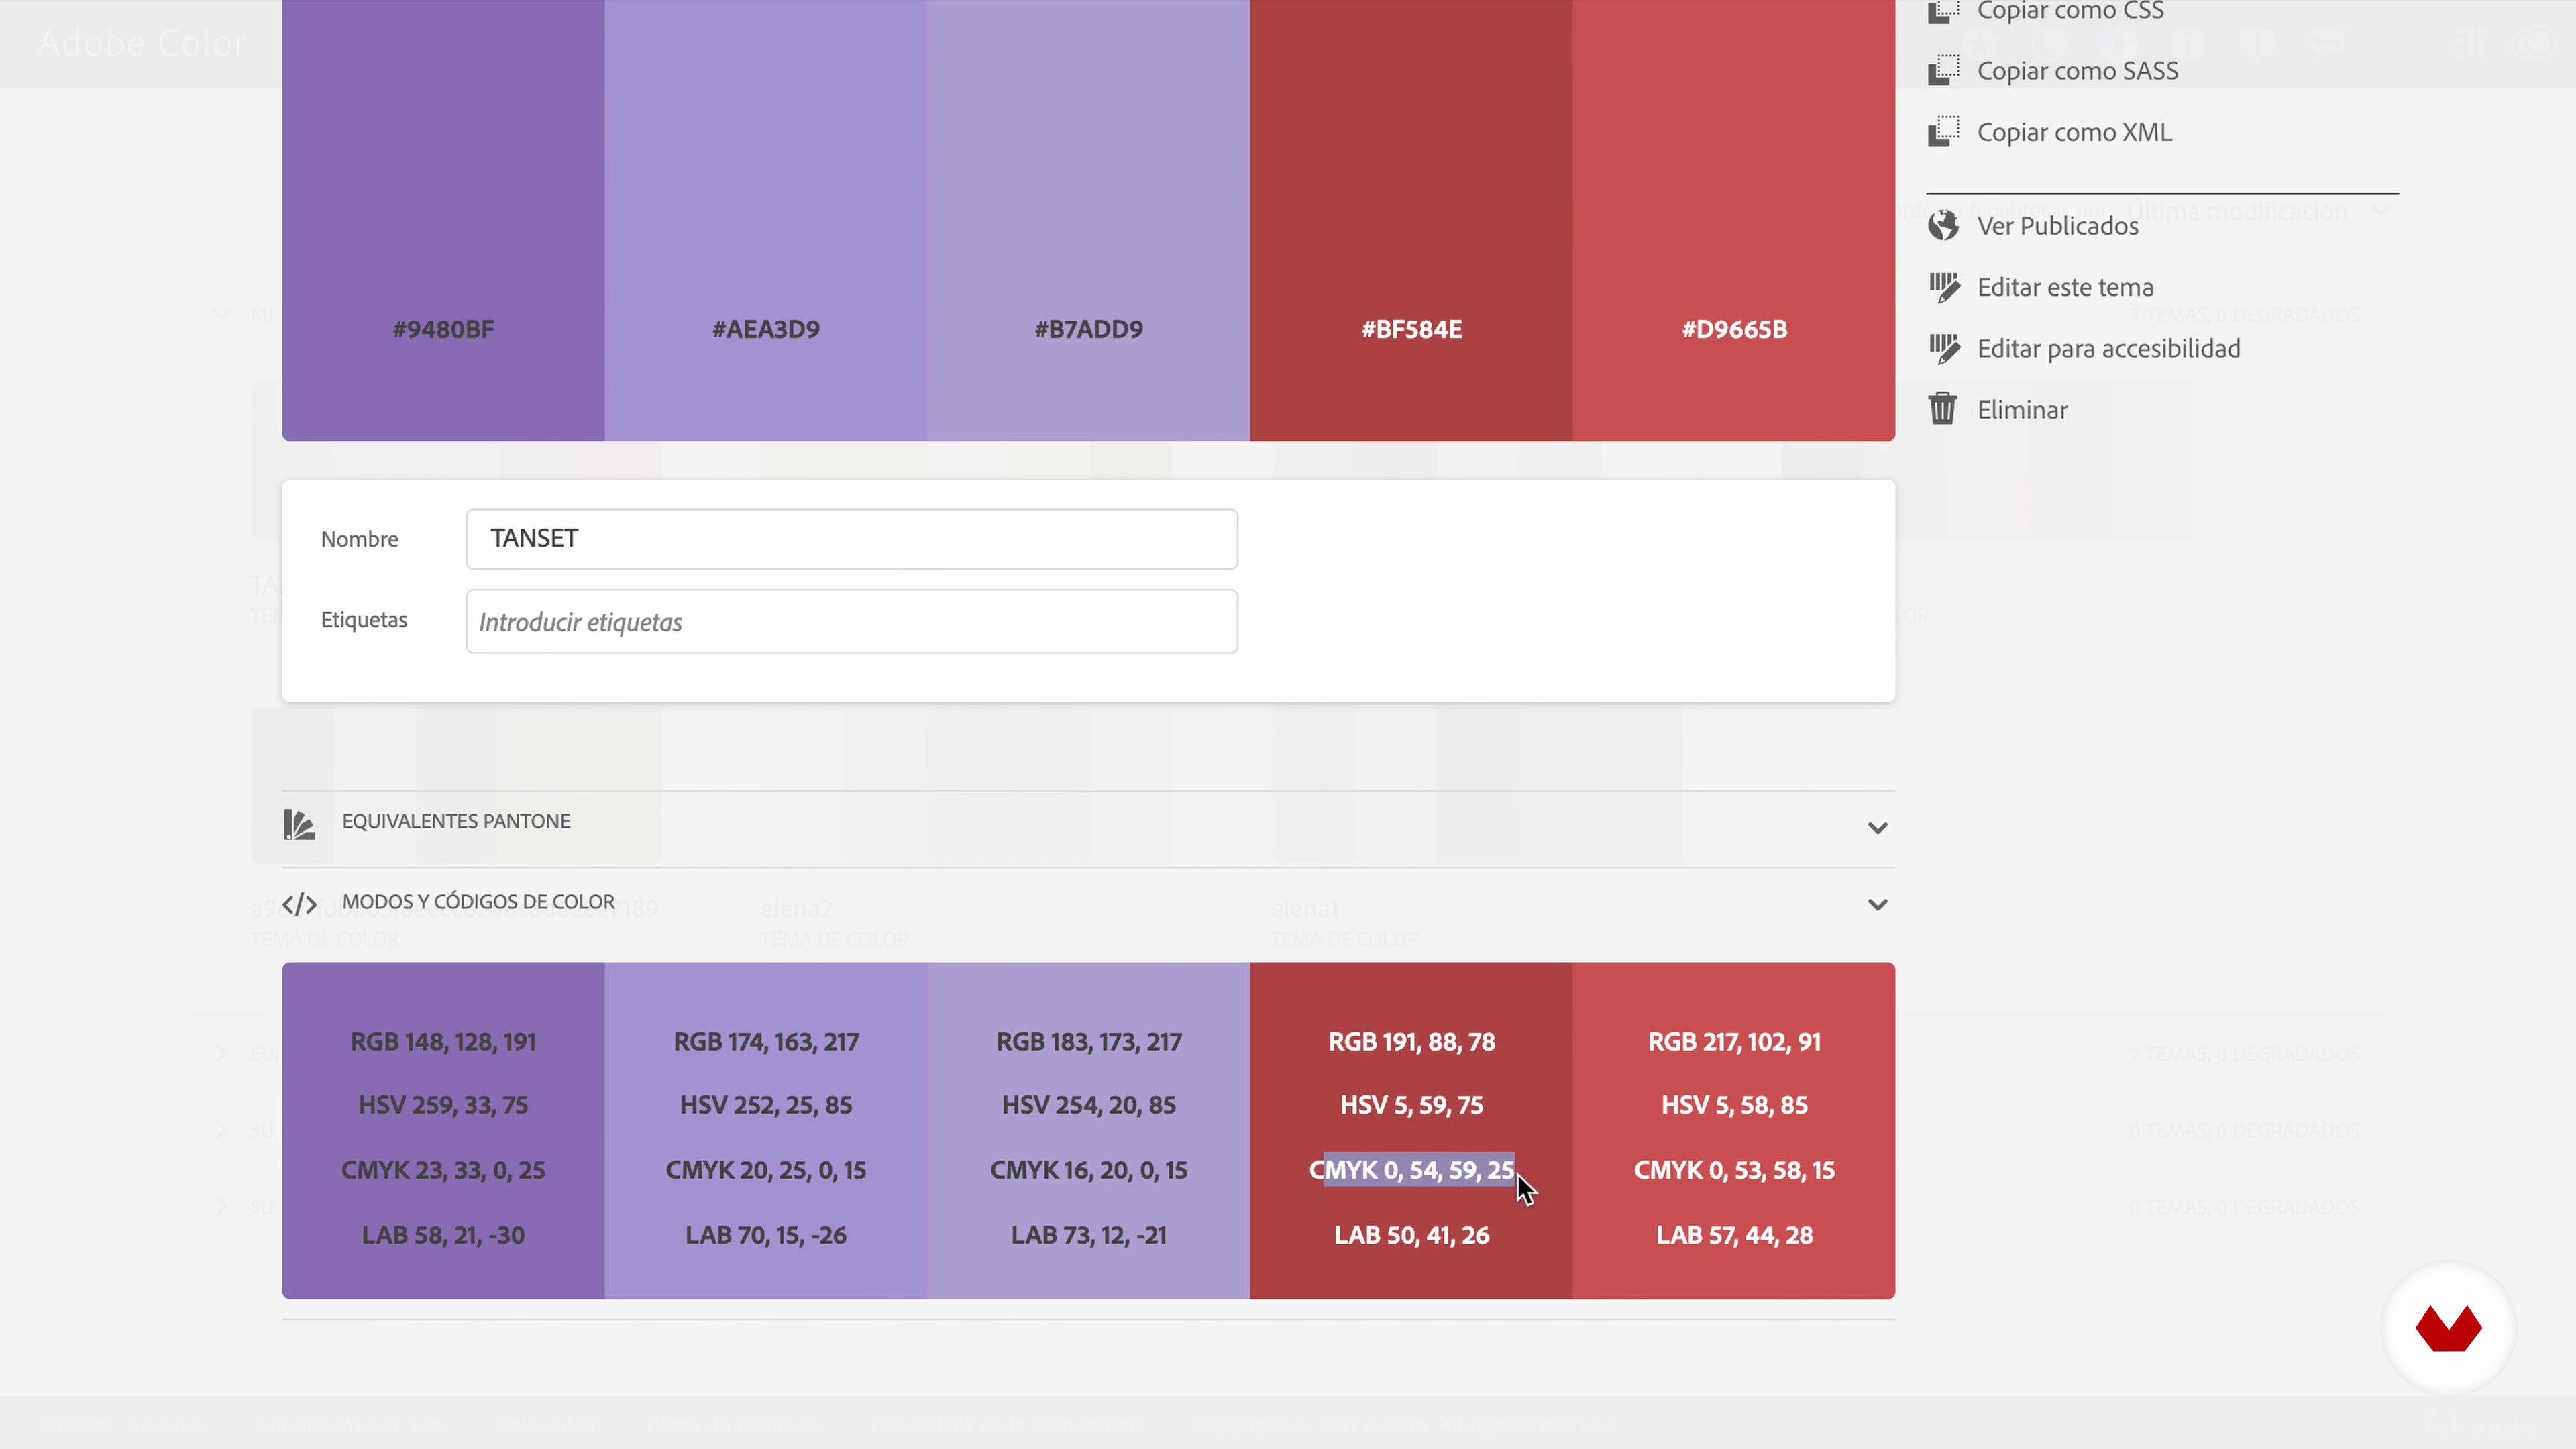This screenshot has width=2576, height=1449.
Task: Click RGB 148, 128, 191 value
Action: [443, 1042]
